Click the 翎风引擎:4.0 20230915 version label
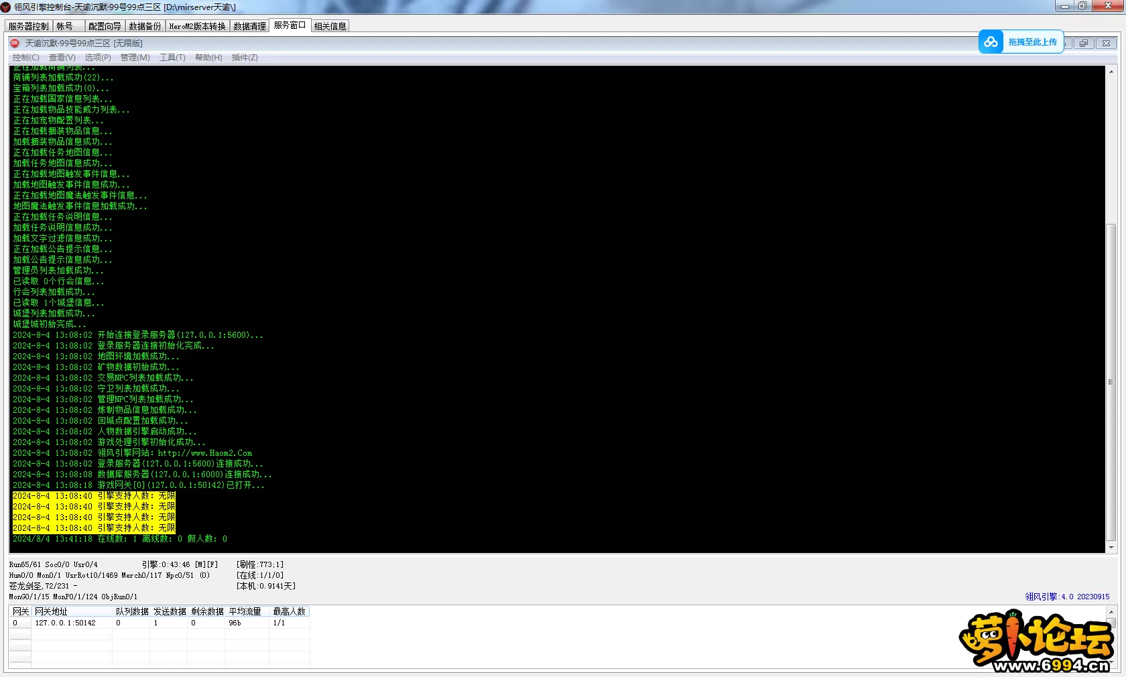Viewport: 1126px width, 677px height. point(1067,597)
